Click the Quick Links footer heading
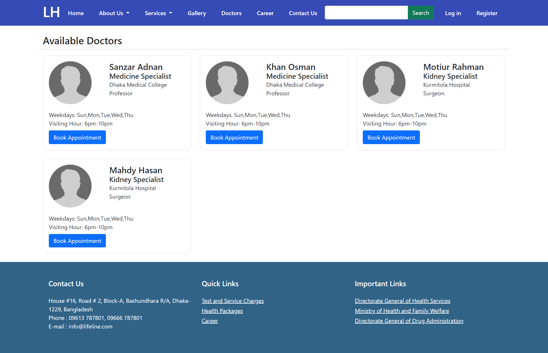Viewport: 548px width, 353px height. 220,284
